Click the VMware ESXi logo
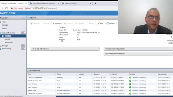The height and width of the screenshot is (97, 173). [x=8, y=13]
